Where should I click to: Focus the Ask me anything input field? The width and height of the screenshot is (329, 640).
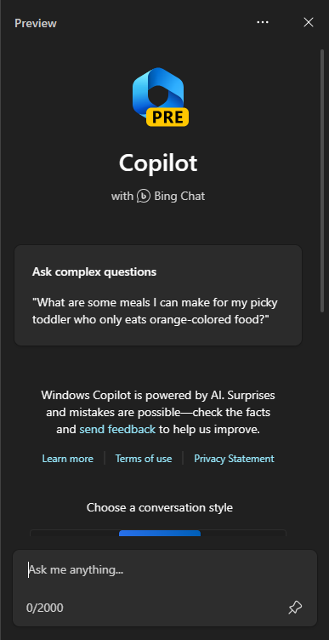pyautogui.click(x=165, y=570)
